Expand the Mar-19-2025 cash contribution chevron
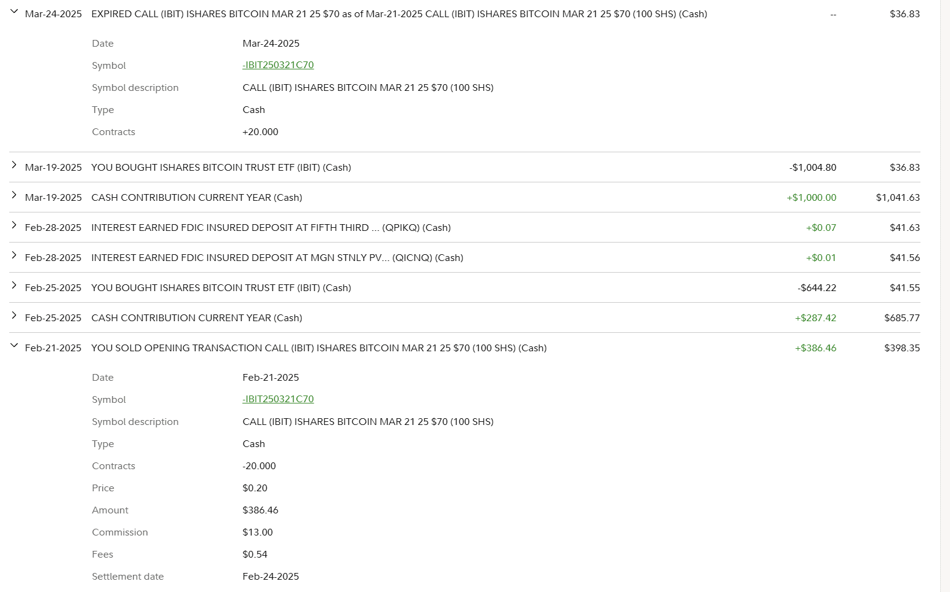Screen dimensions: 950x592 click(x=14, y=195)
